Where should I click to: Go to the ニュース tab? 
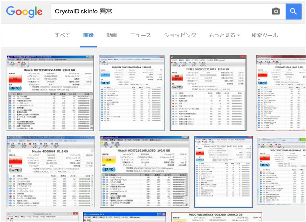point(141,35)
